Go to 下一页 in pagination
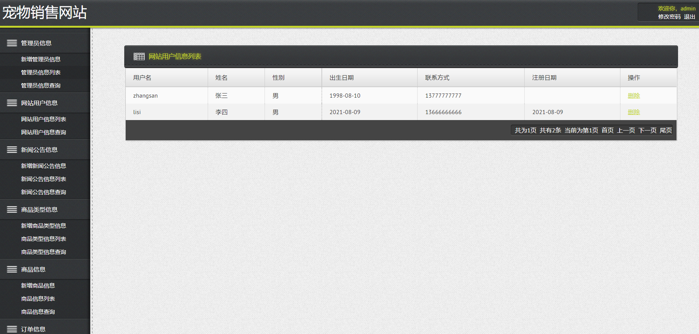The image size is (699, 334). tap(647, 130)
